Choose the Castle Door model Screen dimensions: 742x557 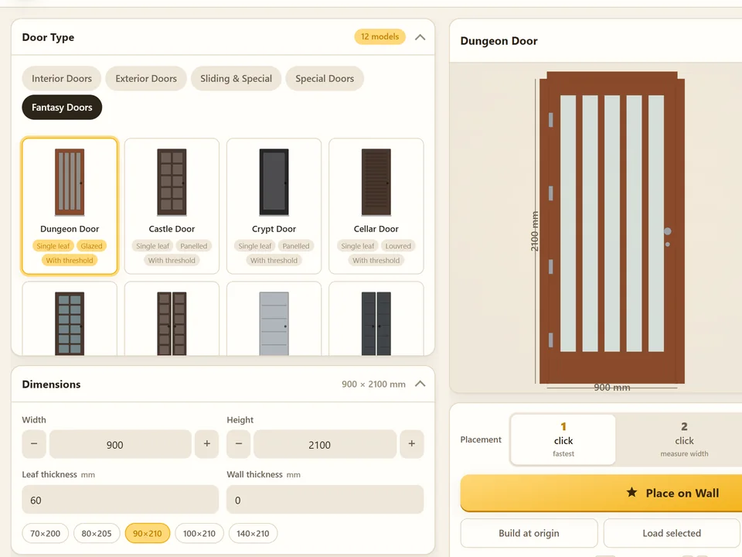pyautogui.click(x=172, y=206)
